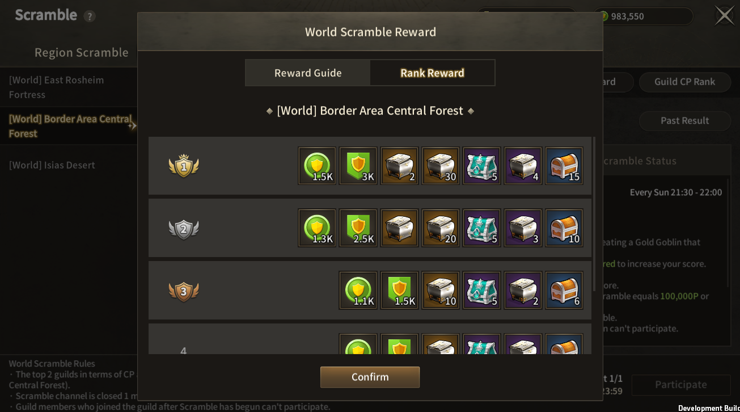Tap the rank 1 green shield banner 3K reward
The width and height of the screenshot is (740, 412).
click(x=358, y=166)
